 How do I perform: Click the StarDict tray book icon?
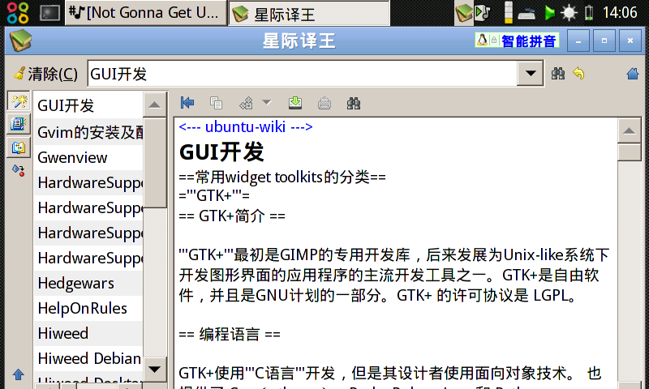(464, 13)
